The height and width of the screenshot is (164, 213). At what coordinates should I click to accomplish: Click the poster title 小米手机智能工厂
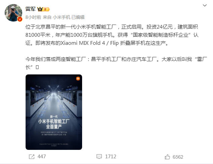click(x=54, y=121)
